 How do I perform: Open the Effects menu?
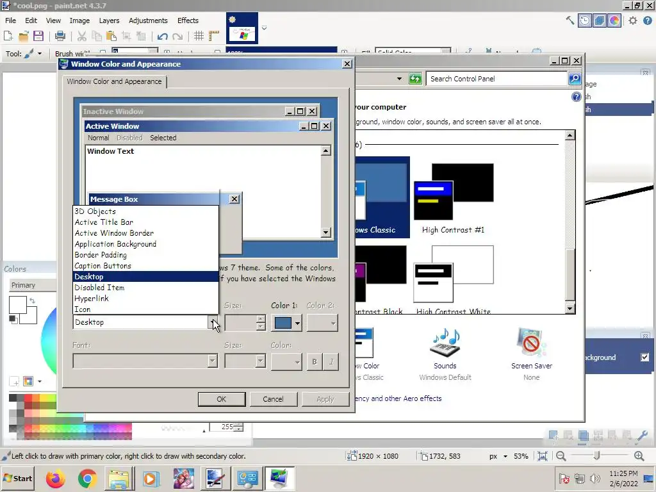[188, 20]
